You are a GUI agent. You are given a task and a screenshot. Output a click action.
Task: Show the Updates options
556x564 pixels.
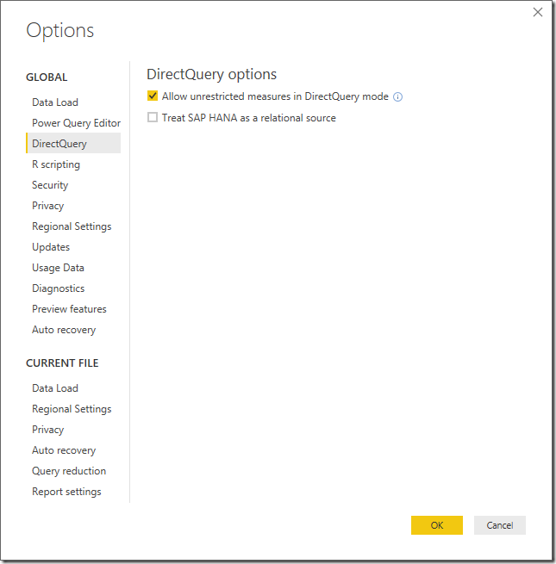[x=51, y=247]
